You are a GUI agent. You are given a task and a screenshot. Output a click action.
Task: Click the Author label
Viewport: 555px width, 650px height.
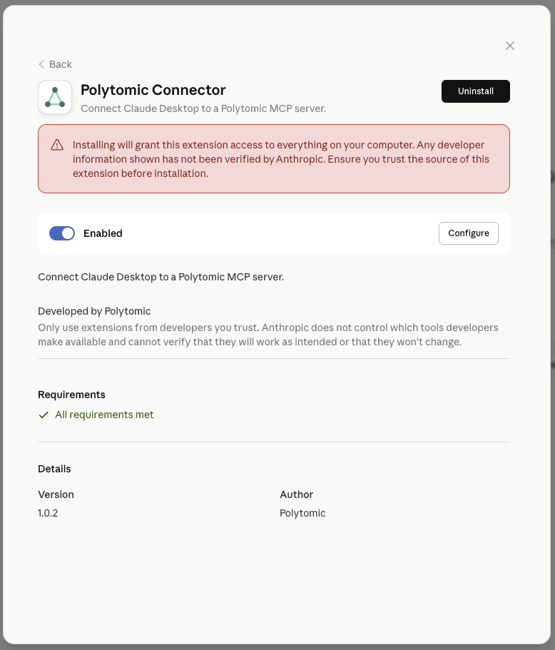296,494
